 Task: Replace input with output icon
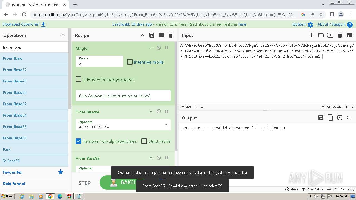(340, 117)
